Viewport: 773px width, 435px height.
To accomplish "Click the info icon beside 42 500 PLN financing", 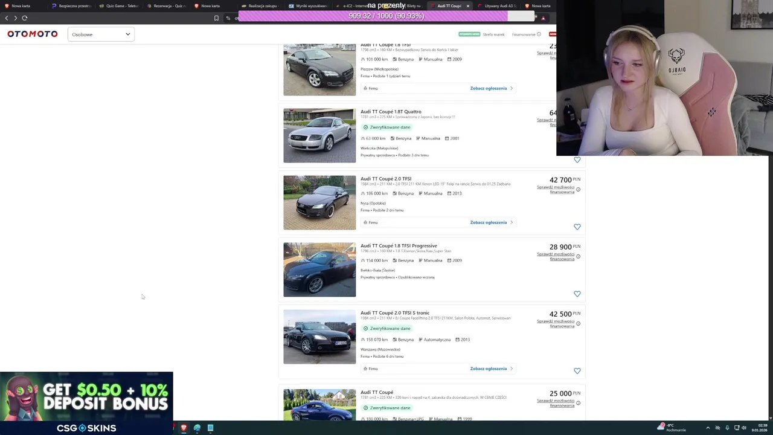I will 578,324.
